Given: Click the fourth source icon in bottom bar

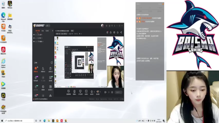Looking at the screenshot, I should (86, 92).
